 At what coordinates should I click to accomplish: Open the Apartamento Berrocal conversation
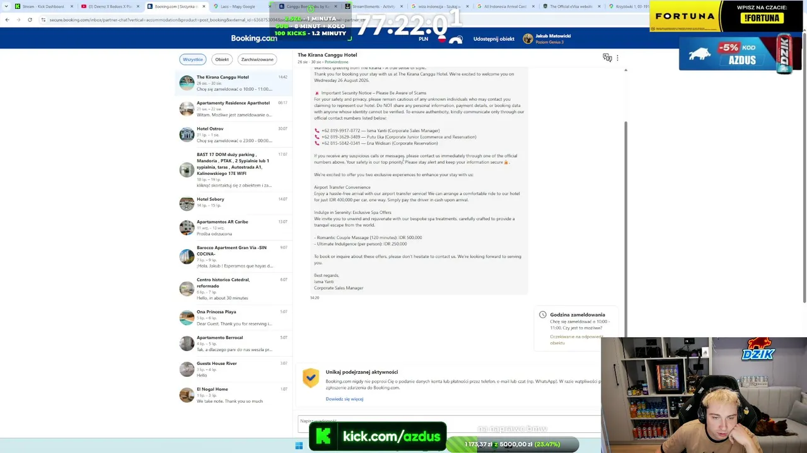click(x=233, y=344)
